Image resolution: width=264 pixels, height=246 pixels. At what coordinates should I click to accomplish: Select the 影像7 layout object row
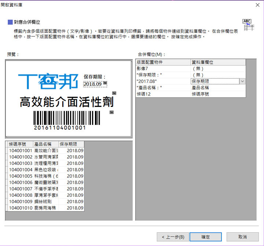(163, 69)
